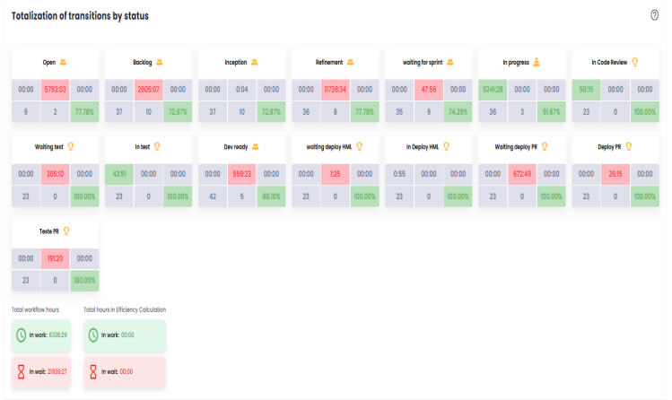Click the lightbulb icon beside Waiting deploy PR

545,146
